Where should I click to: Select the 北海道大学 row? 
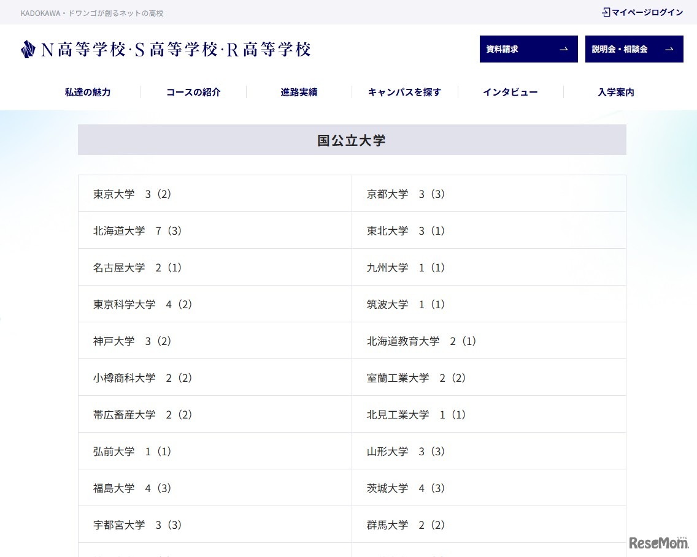pyautogui.click(x=135, y=230)
